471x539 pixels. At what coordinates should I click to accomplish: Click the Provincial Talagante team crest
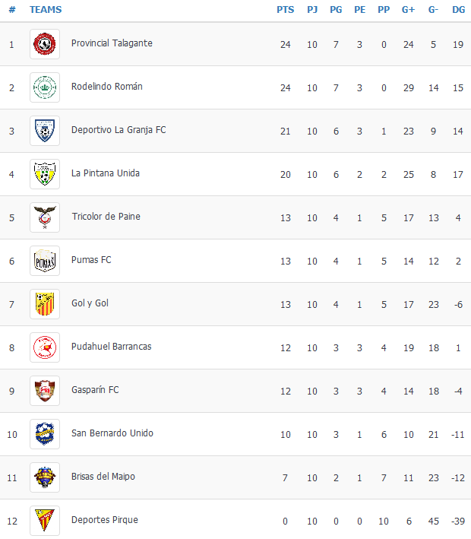click(45, 44)
